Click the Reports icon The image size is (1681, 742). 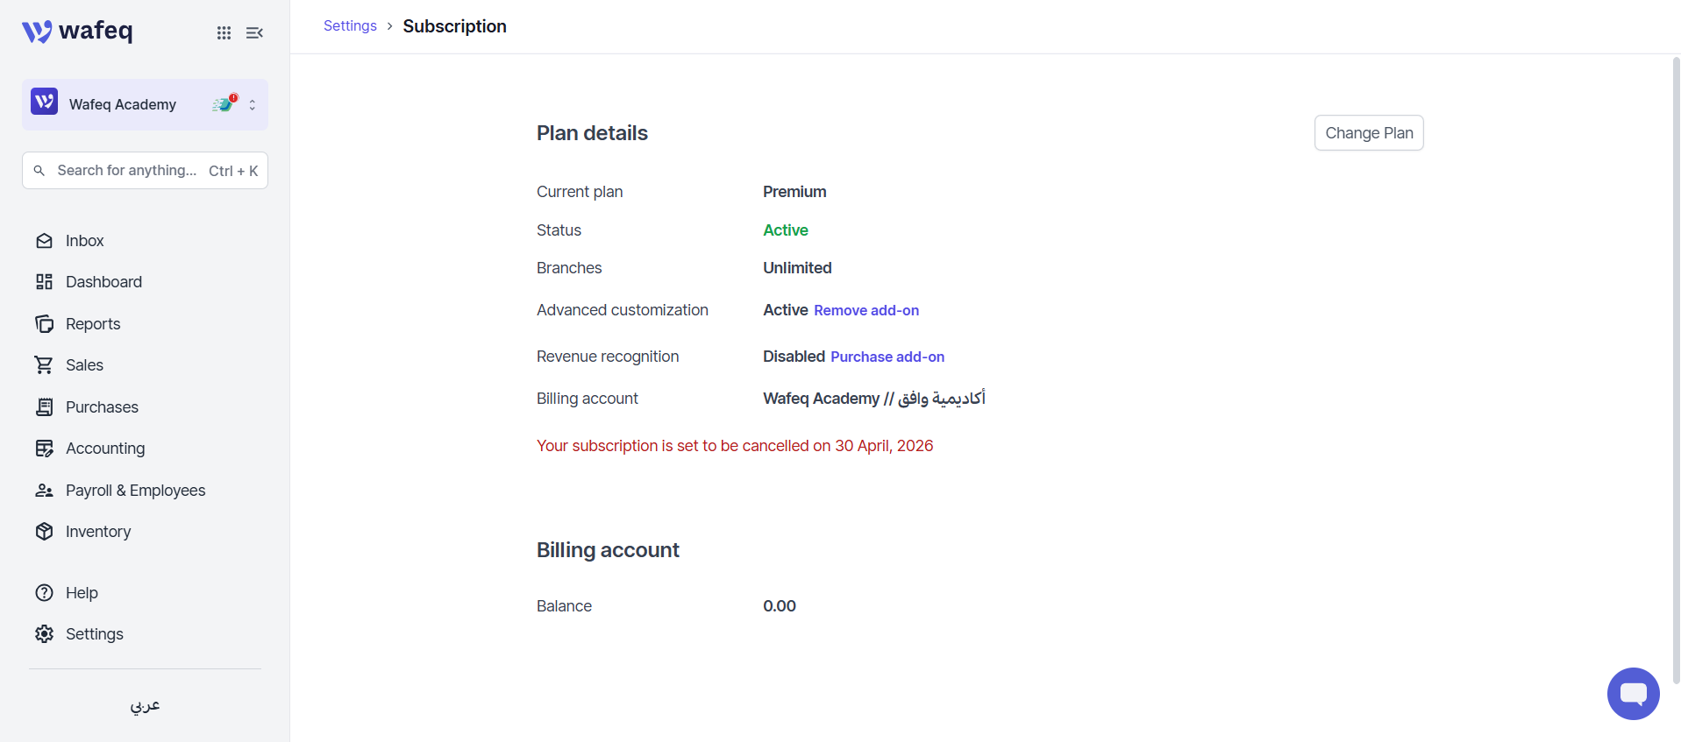coord(45,324)
